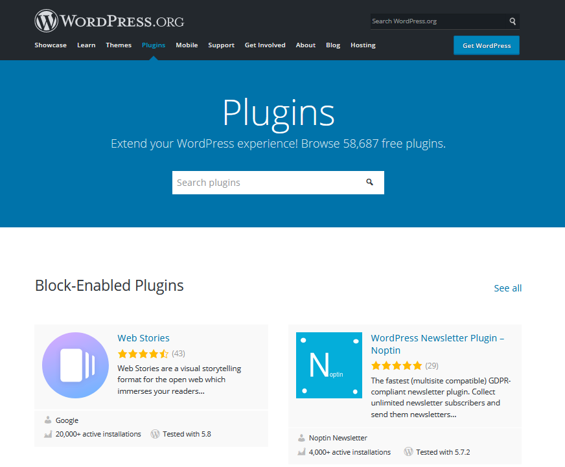Click the 4,000+ active installations text
Image resolution: width=565 pixels, height=467 pixels.
tap(349, 452)
